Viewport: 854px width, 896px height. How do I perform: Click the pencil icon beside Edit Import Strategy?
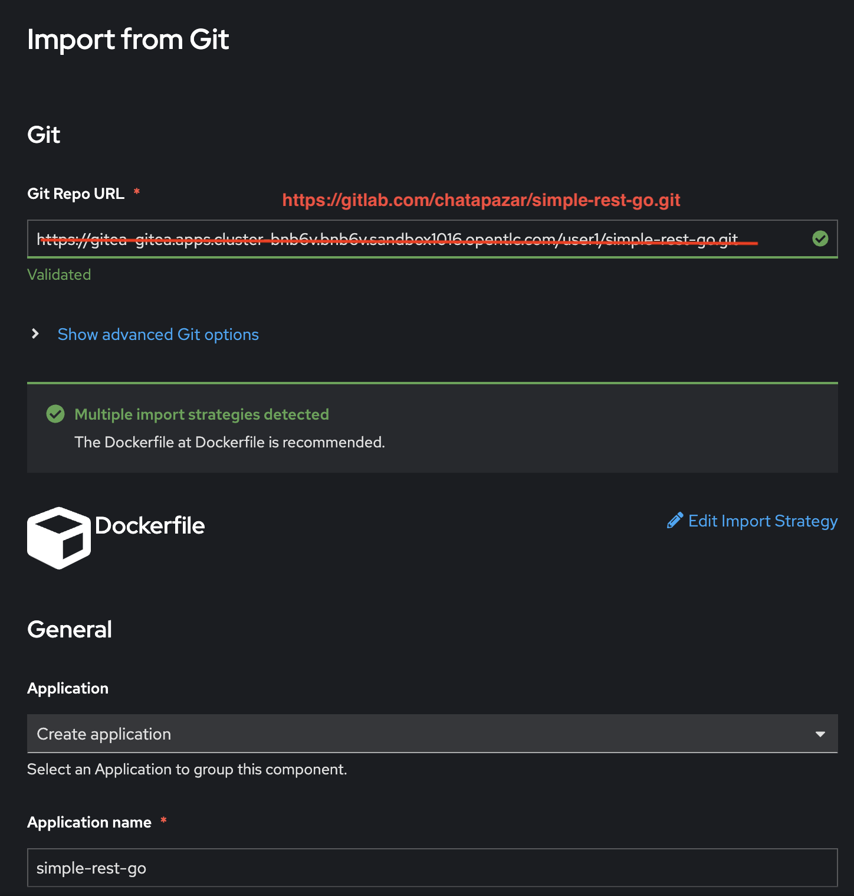[x=675, y=521]
